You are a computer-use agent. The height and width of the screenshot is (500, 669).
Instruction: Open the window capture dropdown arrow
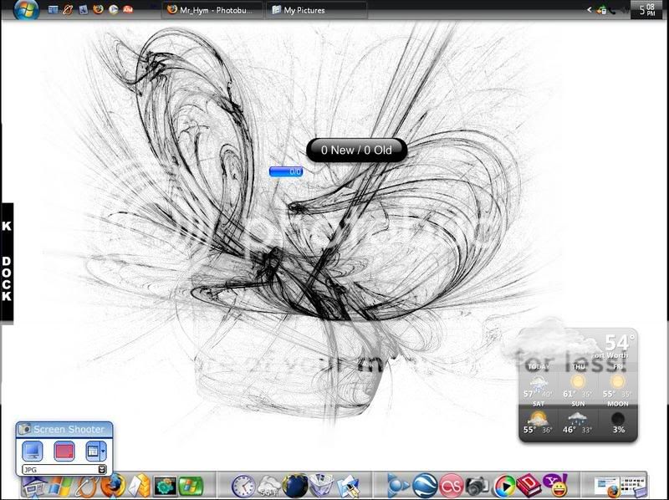click(102, 452)
